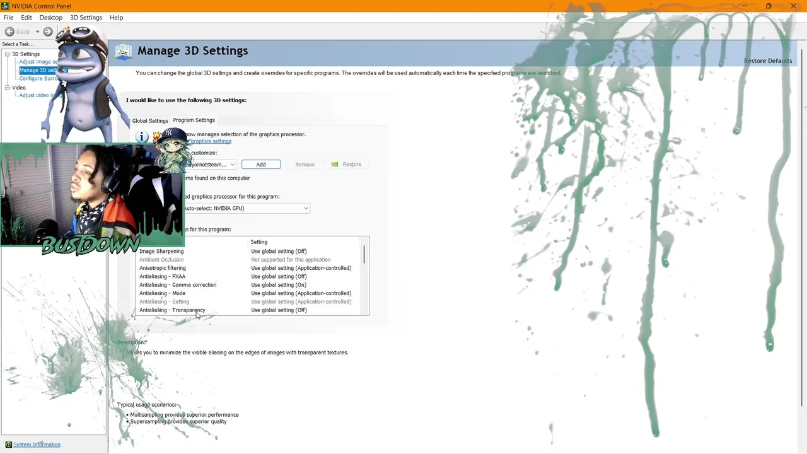Select the Anisotropic filtering row

tap(249, 268)
